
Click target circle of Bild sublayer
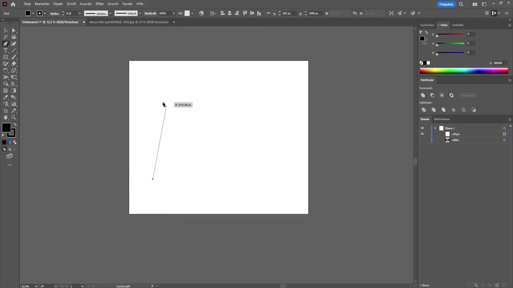[504, 140]
